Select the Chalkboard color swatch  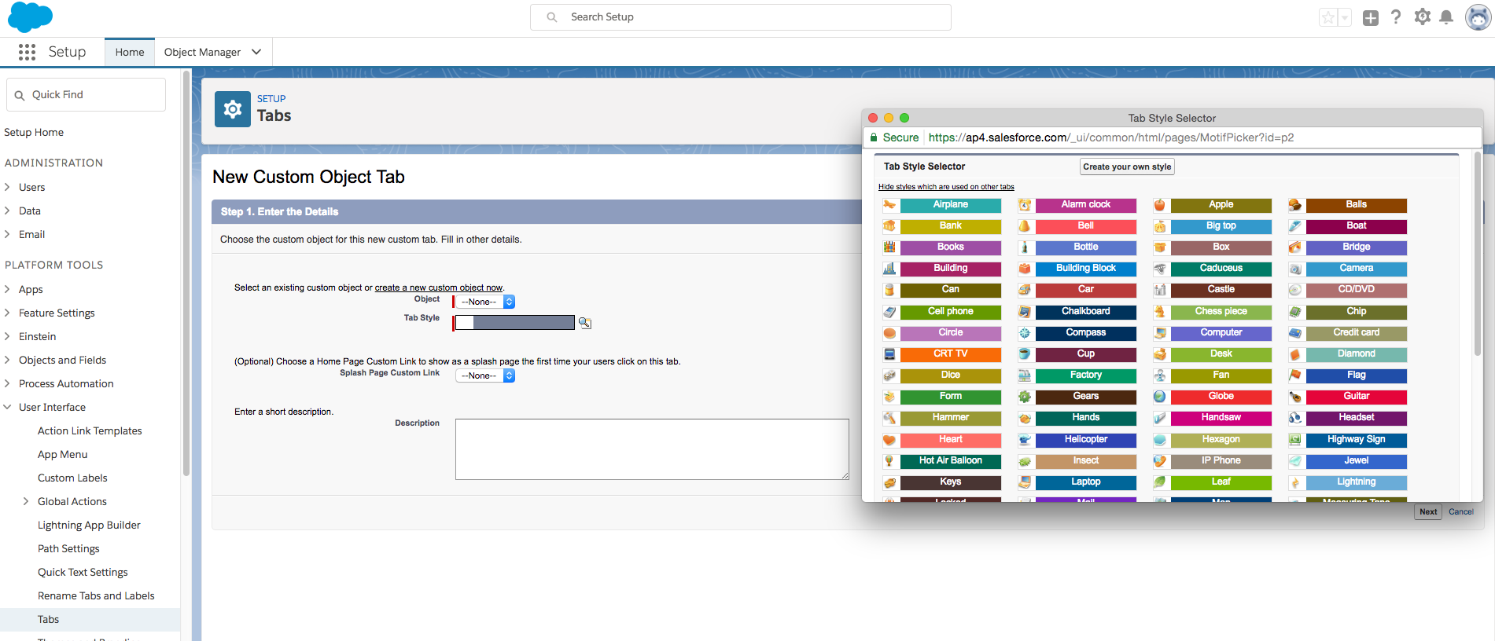(1086, 312)
